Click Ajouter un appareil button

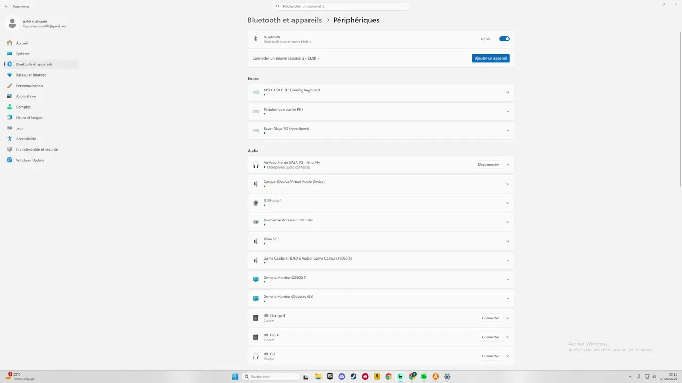point(491,58)
